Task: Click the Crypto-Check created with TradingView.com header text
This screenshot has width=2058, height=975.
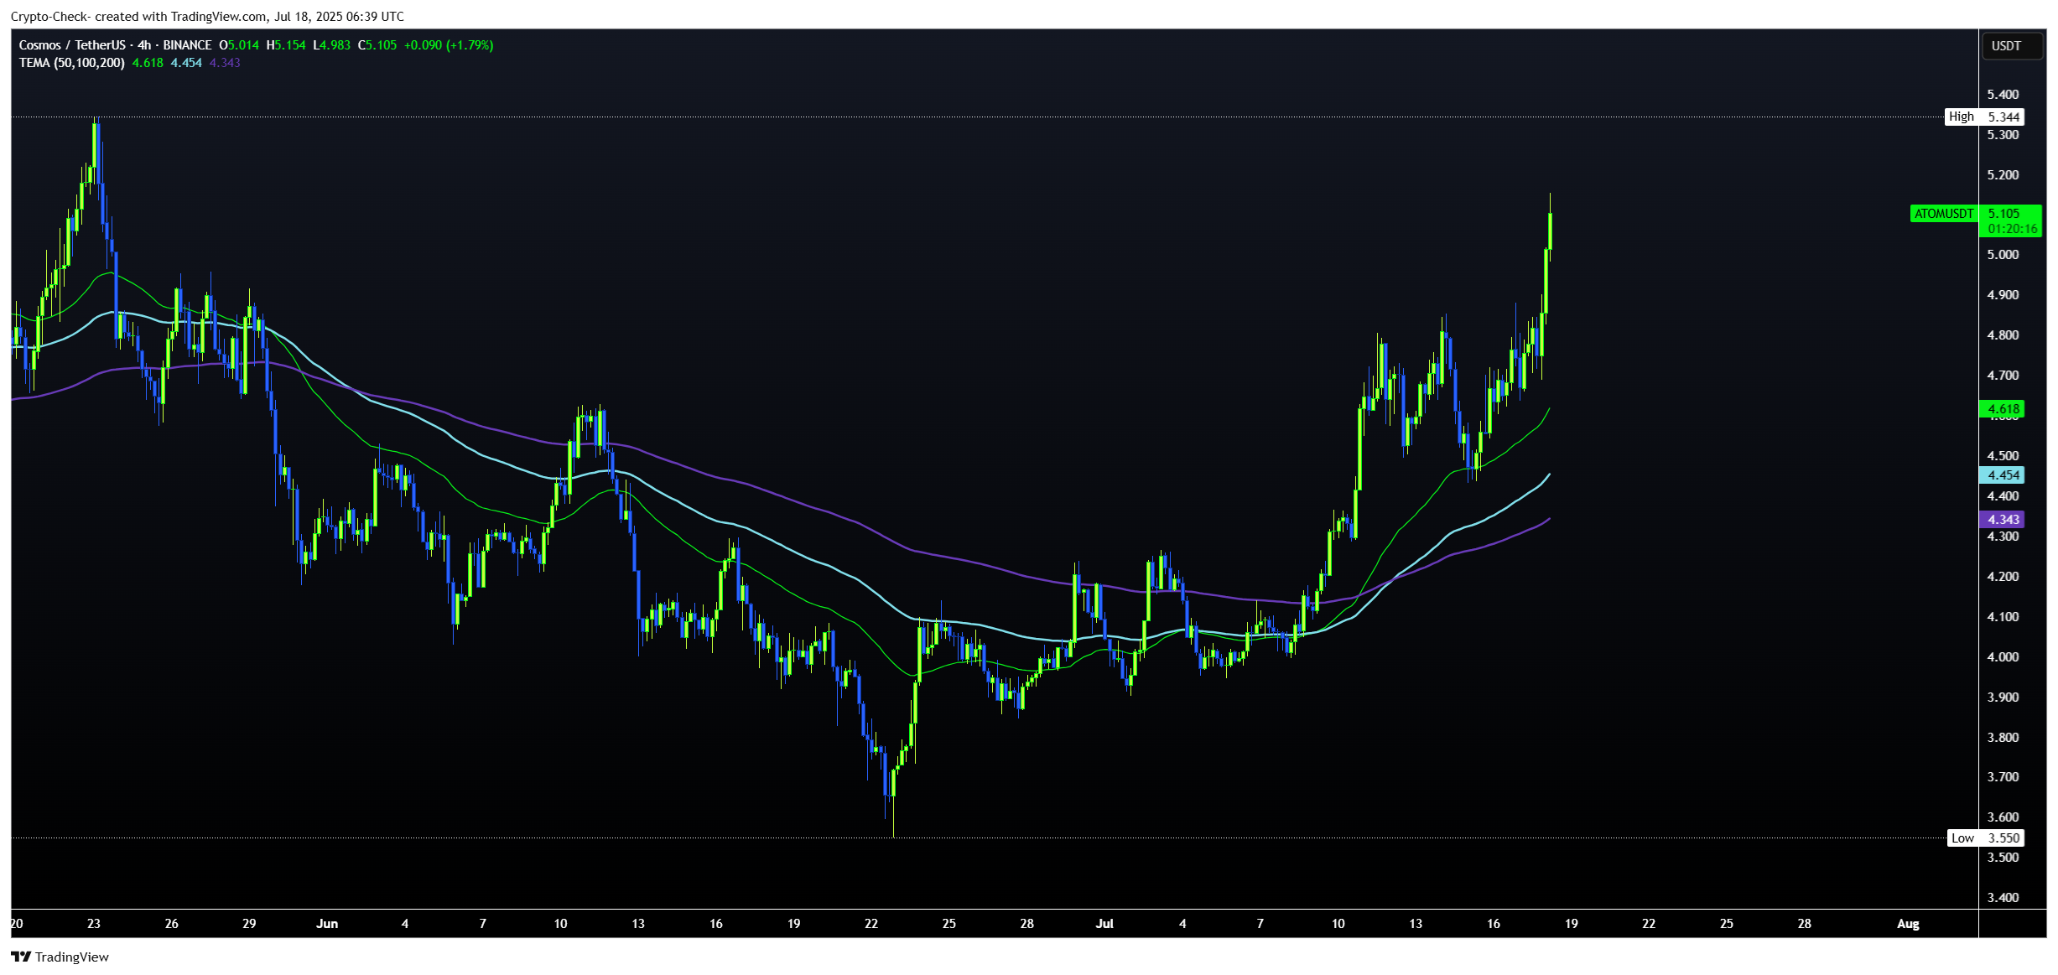Action: pos(207,16)
